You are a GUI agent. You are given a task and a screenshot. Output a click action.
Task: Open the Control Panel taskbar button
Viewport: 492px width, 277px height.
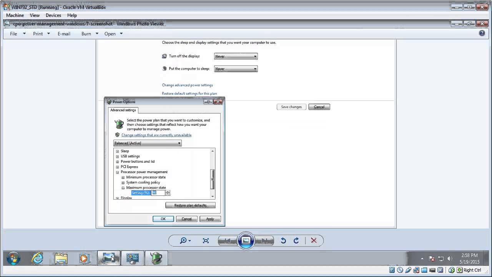(x=133, y=258)
